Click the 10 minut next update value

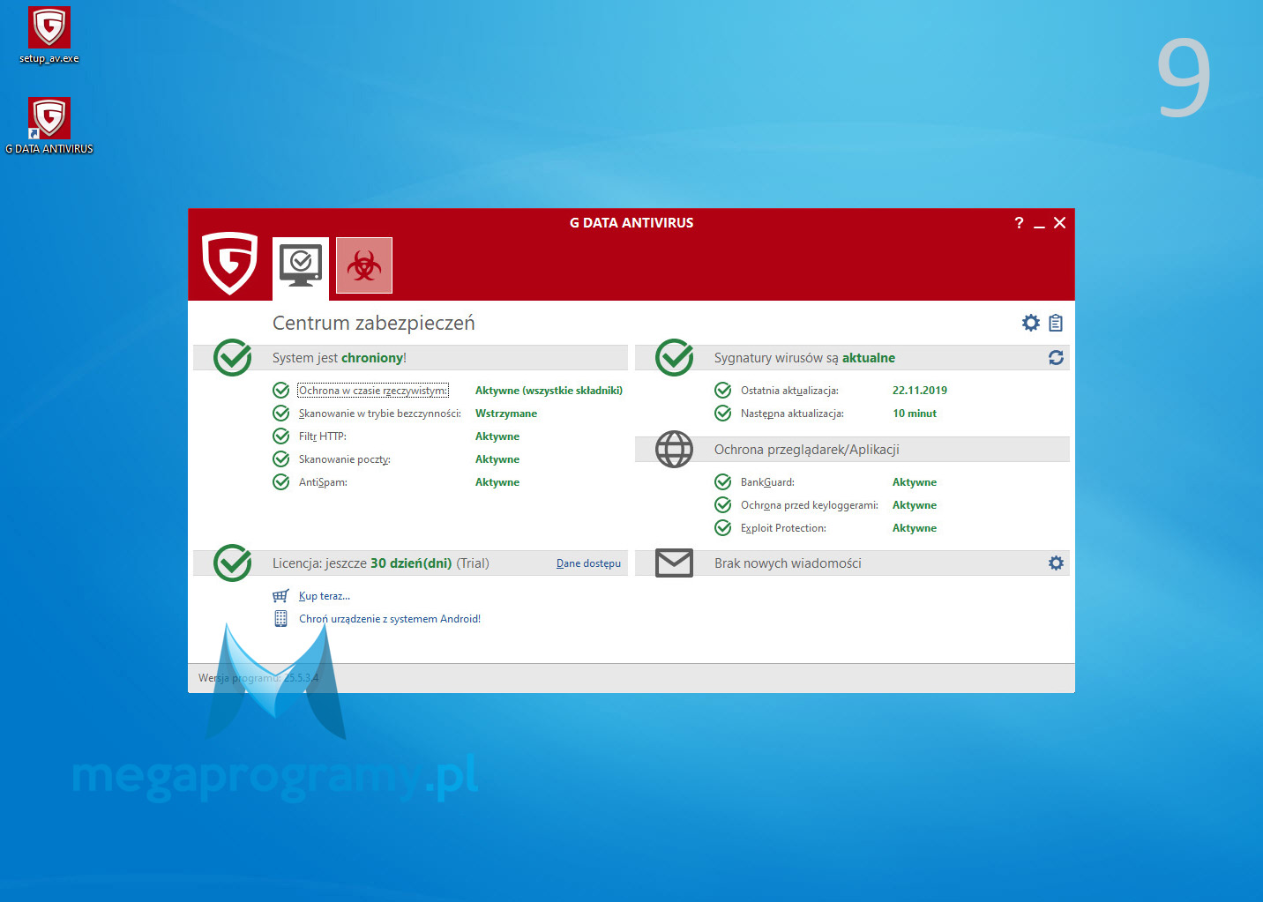915,414
